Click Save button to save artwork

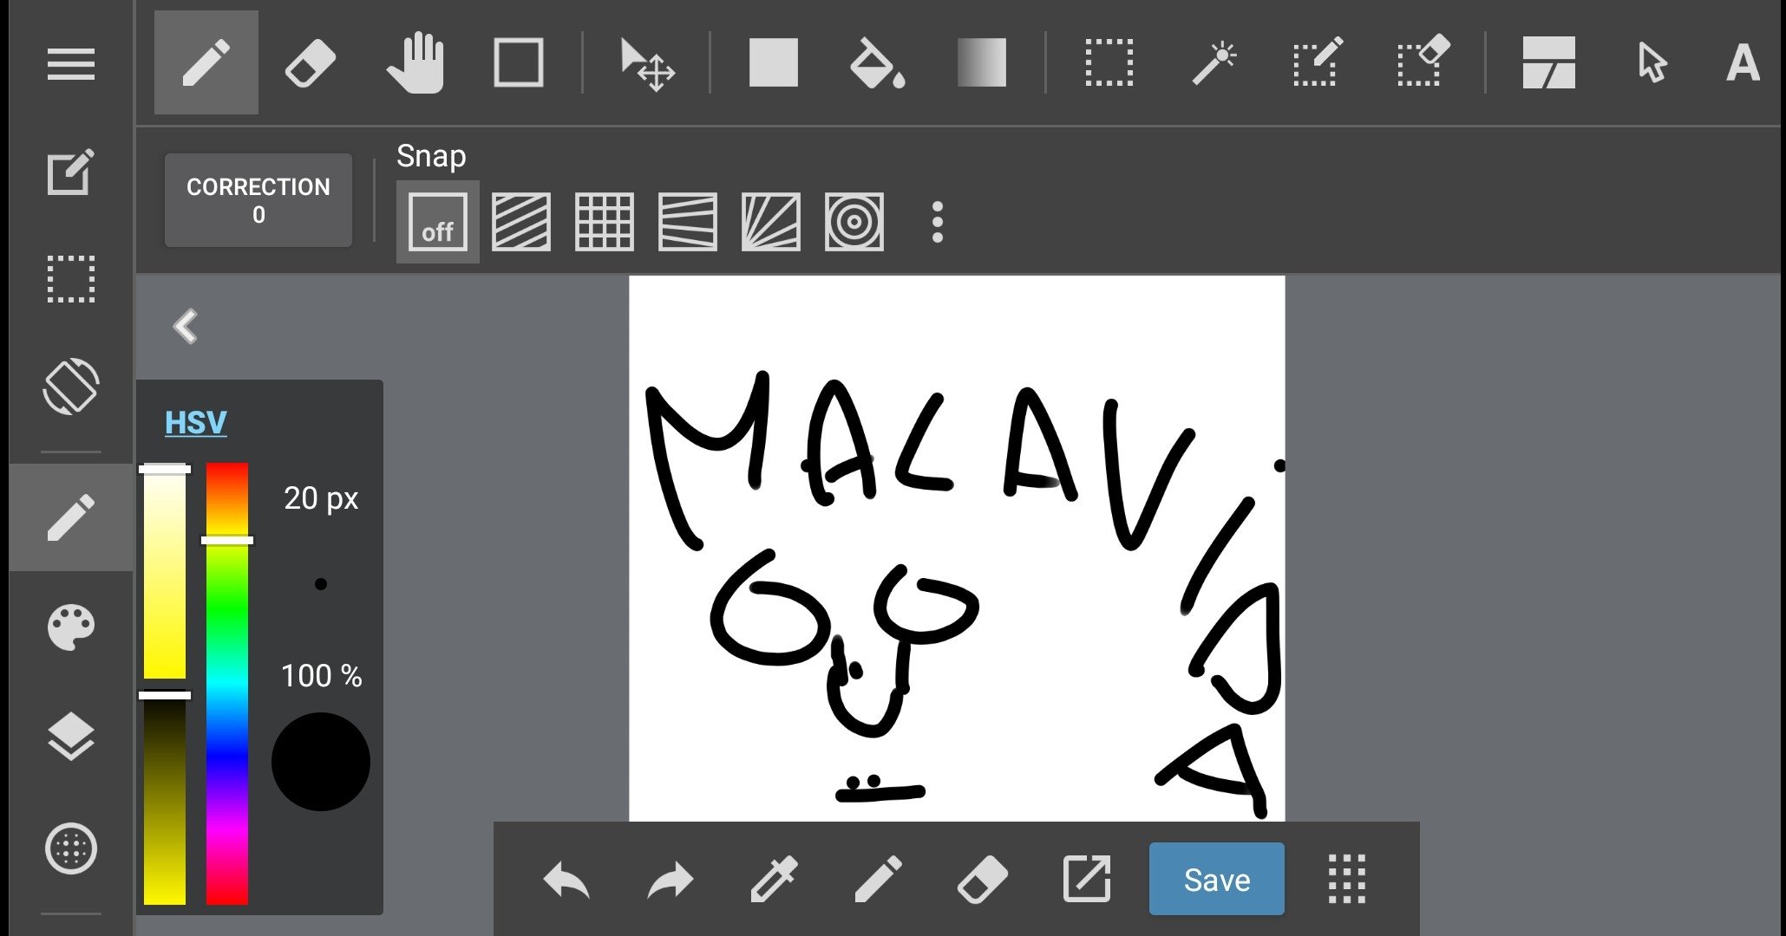tap(1215, 880)
